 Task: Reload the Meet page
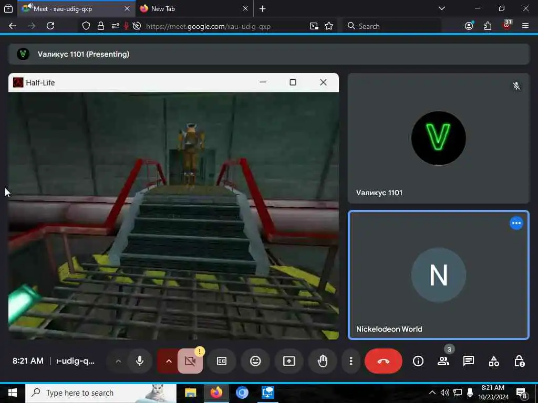pos(50,26)
